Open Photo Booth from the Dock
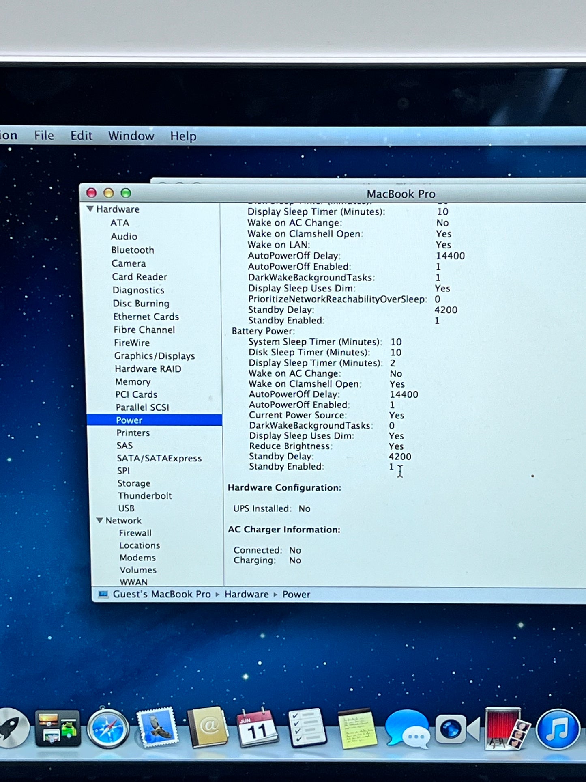Viewport: 586px width, 782px height. pos(507,729)
